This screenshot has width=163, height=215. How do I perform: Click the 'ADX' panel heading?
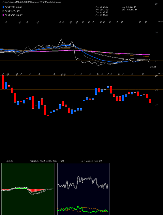pos(62,161)
